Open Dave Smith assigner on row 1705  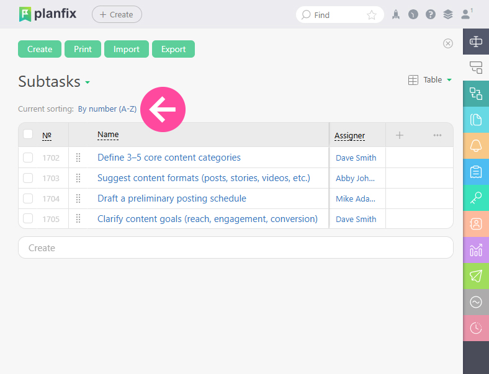[356, 220]
